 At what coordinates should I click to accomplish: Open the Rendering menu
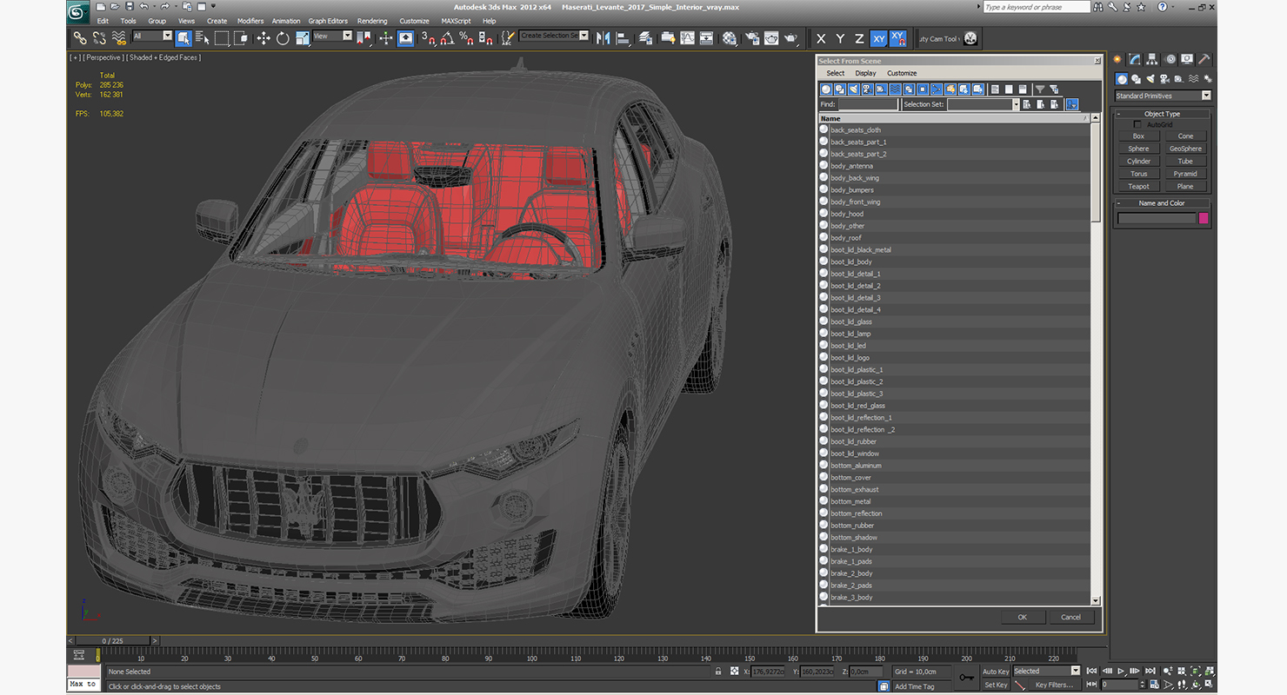pos(372,21)
